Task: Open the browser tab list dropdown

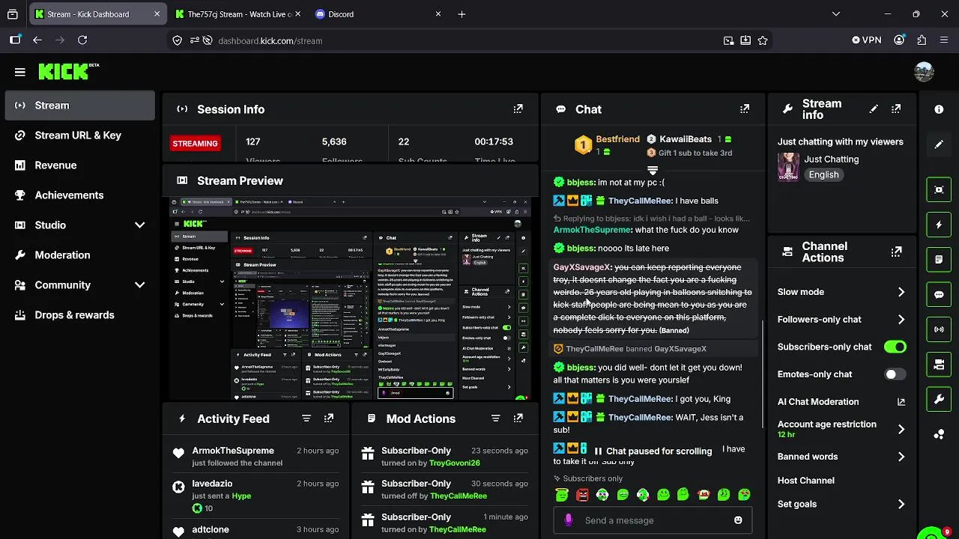Action: 836,14
